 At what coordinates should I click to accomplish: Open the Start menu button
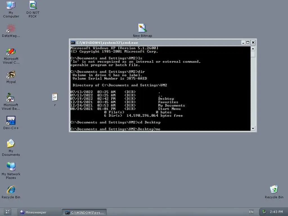[x=8, y=212]
